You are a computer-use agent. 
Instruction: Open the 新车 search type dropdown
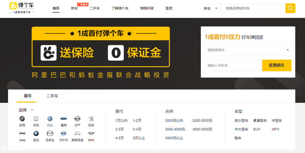(211, 8)
